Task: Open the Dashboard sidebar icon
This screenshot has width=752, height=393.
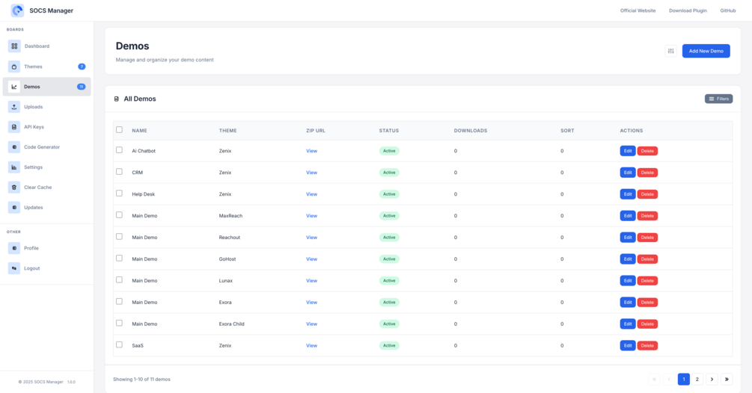Action: tap(14, 46)
